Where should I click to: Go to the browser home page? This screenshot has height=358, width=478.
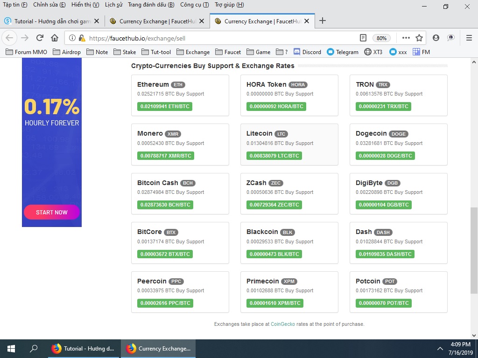[55, 38]
